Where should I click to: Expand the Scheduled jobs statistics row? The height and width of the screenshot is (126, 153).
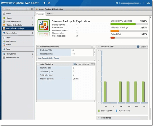(x=38, y=71)
